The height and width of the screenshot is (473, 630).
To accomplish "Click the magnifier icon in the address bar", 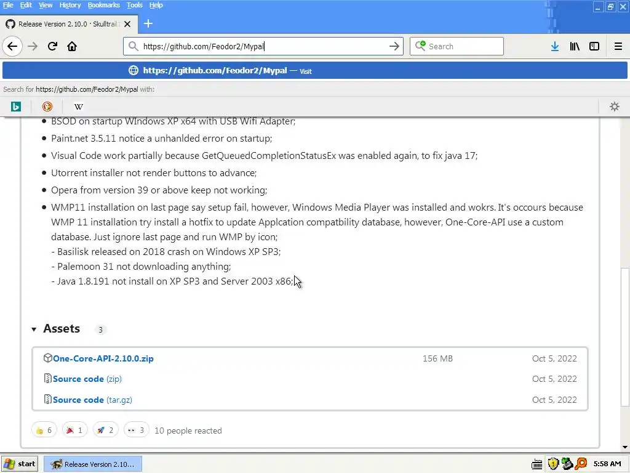I will (134, 46).
